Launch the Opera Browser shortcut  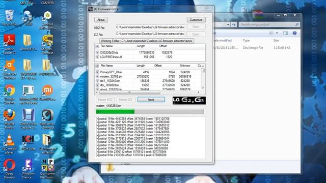(9, 169)
